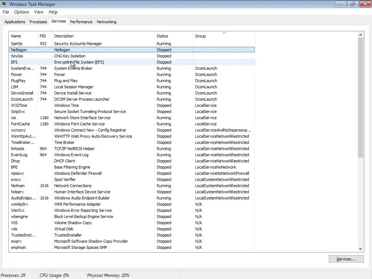Open the Options menu
Image resolution: width=372 pixels, height=279 pixels.
tap(21, 12)
